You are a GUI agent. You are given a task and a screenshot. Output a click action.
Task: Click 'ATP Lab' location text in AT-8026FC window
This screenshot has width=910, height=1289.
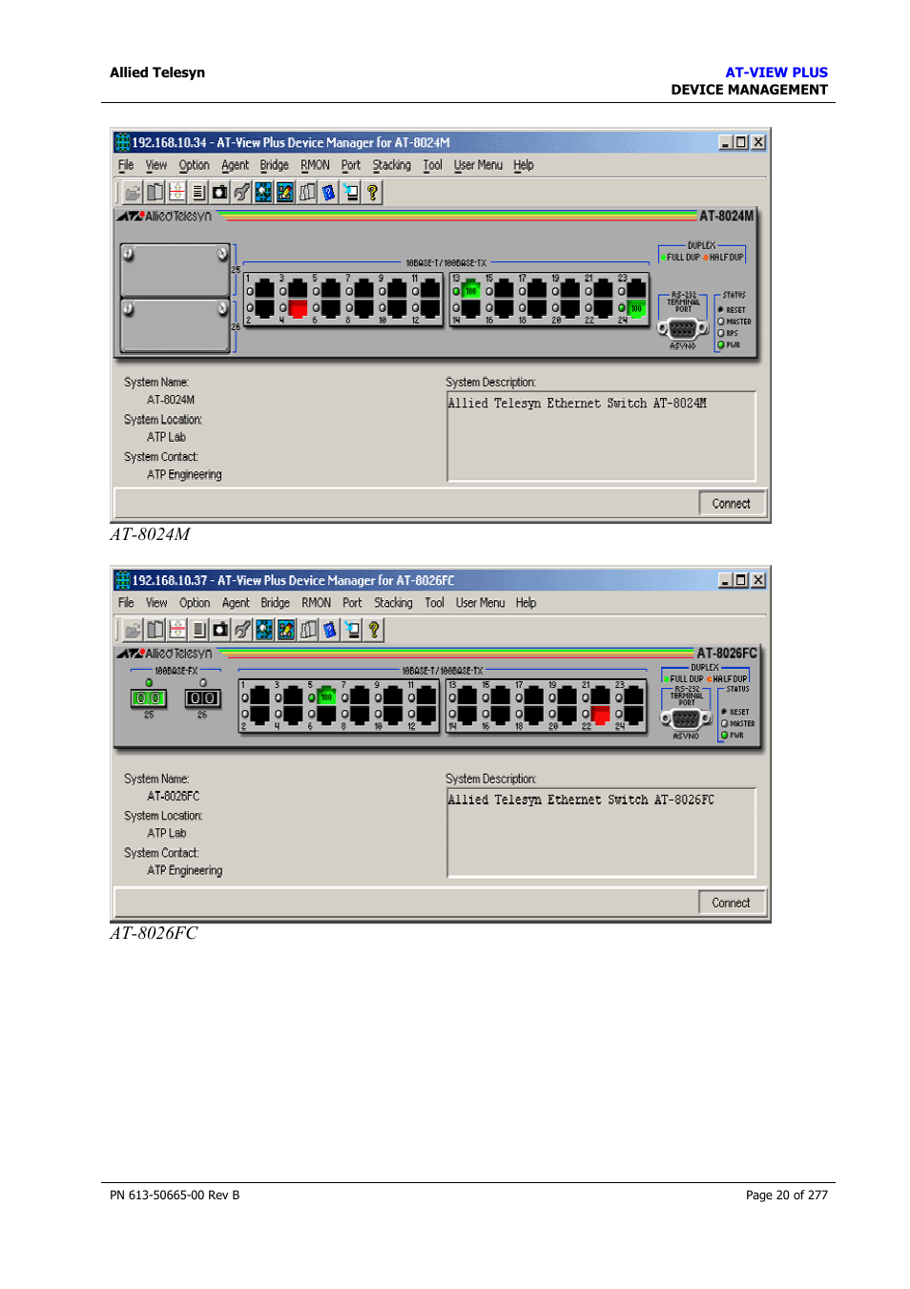(166, 834)
